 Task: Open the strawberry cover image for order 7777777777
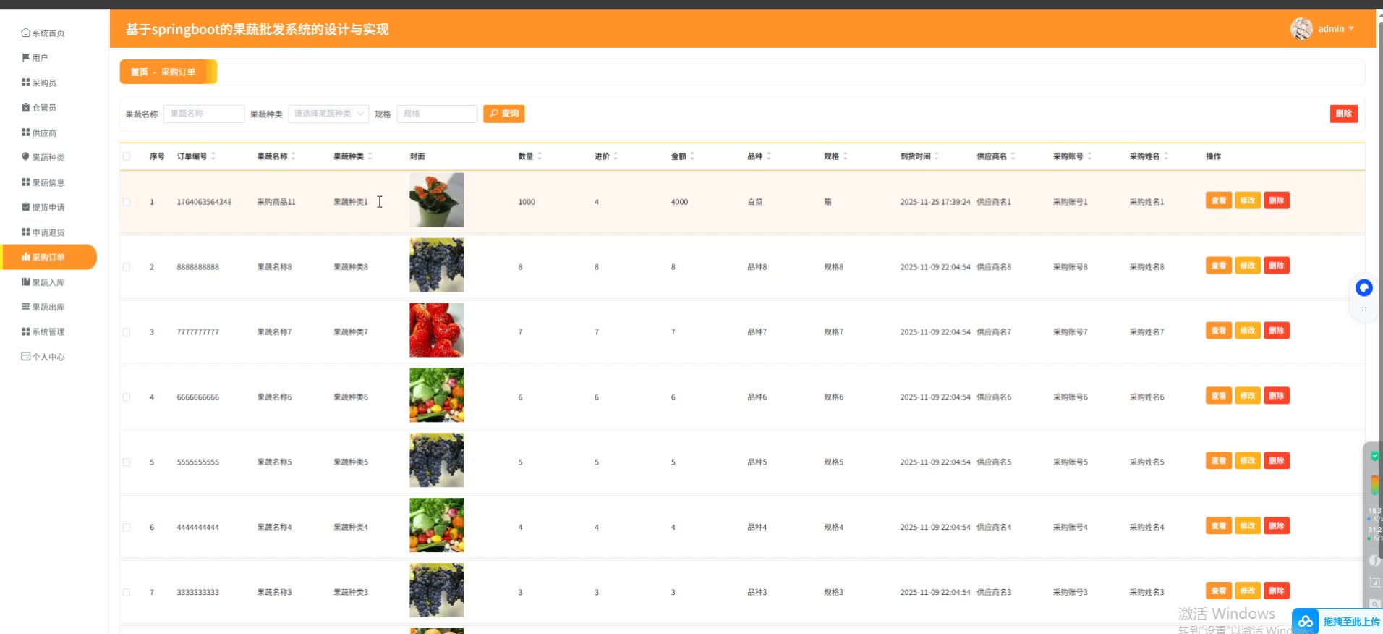437,330
